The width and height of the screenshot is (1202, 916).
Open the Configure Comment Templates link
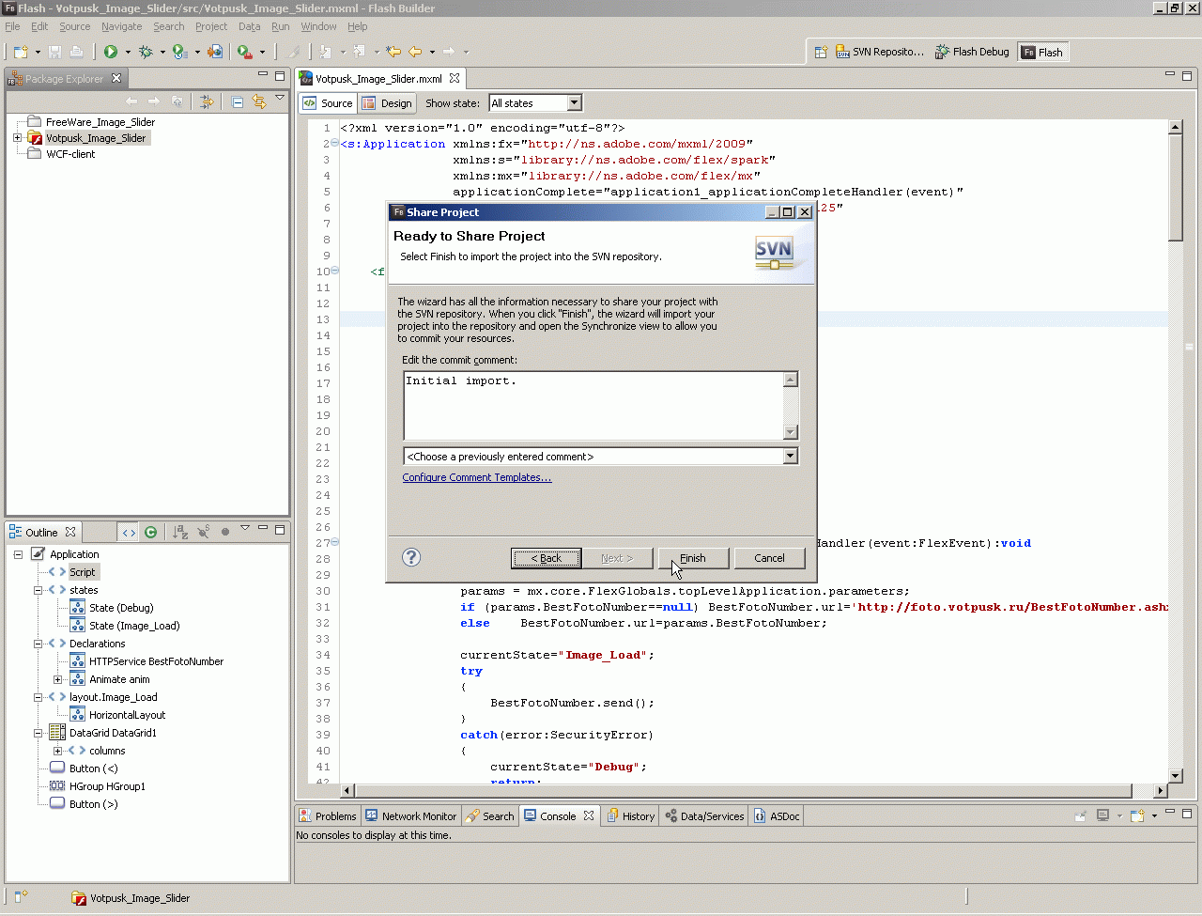[x=476, y=477]
